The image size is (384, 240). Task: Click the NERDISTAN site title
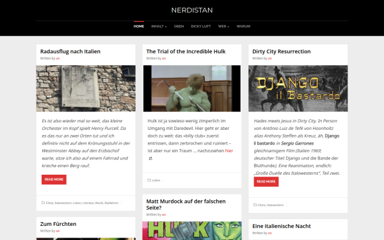192,10
